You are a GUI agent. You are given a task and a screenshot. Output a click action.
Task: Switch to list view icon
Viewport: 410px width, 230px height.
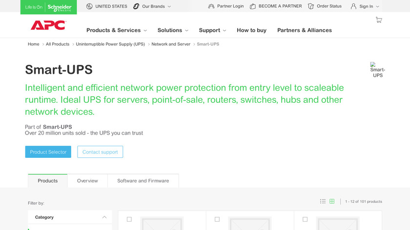(x=323, y=201)
